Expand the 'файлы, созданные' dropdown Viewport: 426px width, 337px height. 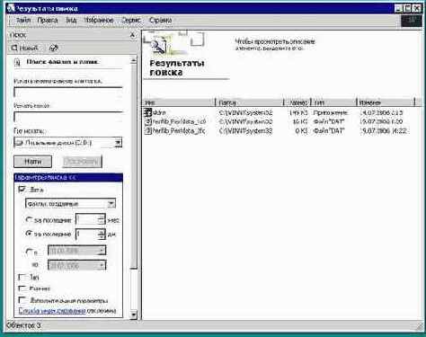(x=111, y=204)
